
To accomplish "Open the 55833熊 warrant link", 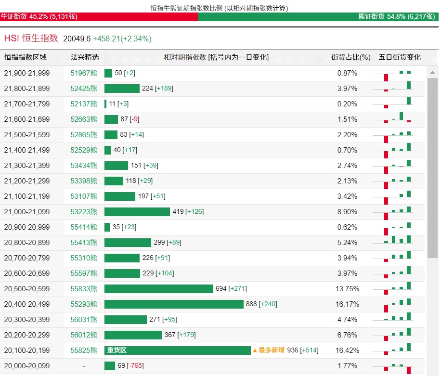I will (84, 289).
